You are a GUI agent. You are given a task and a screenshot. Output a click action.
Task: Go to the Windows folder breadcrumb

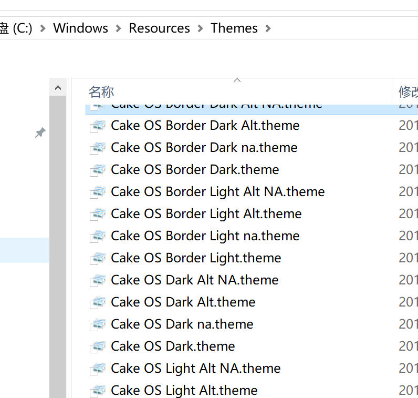(80, 28)
